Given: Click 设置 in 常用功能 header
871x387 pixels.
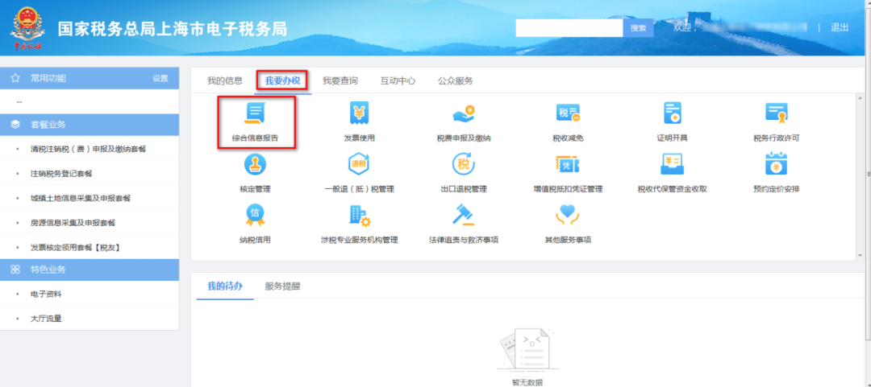Looking at the screenshot, I should [x=160, y=79].
